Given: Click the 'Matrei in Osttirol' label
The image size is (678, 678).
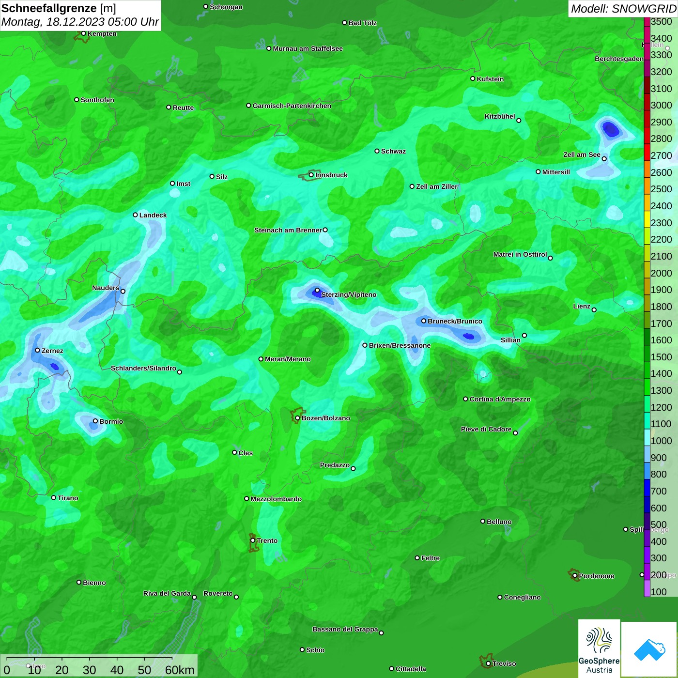Looking at the screenshot, I should [x=520, y=254].
